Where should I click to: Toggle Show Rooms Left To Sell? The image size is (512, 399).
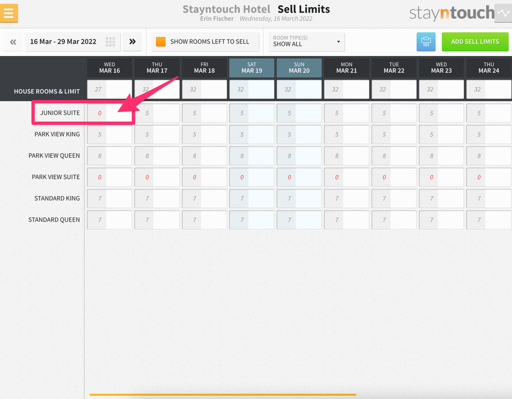pos(205,42)
